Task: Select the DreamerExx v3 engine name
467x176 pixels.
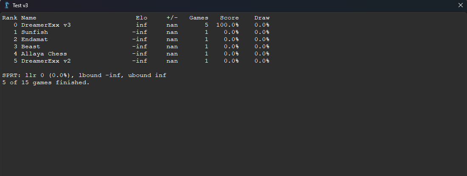Action: pos(46,25)
